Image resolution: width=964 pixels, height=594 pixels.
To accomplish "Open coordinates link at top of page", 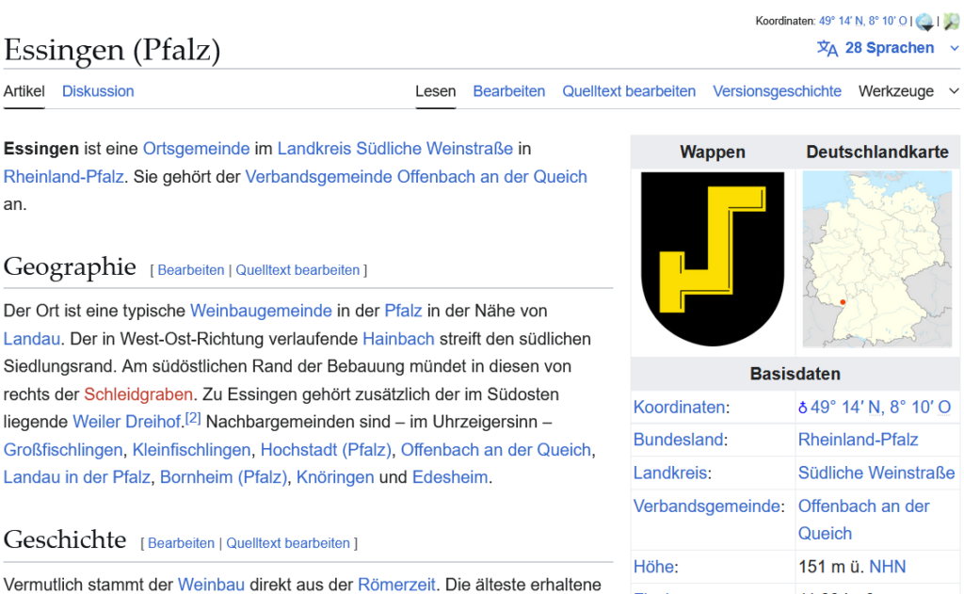I will click(862, 21).
